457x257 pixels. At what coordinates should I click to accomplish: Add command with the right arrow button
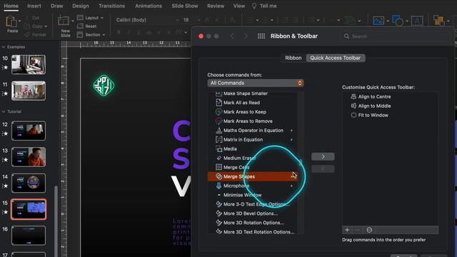click(x=323, y=157)
